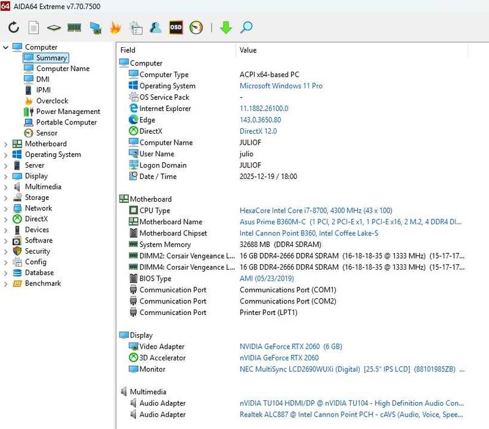
Task: Click the gauge sensor panel icon
Action: [x=196, y=28]
